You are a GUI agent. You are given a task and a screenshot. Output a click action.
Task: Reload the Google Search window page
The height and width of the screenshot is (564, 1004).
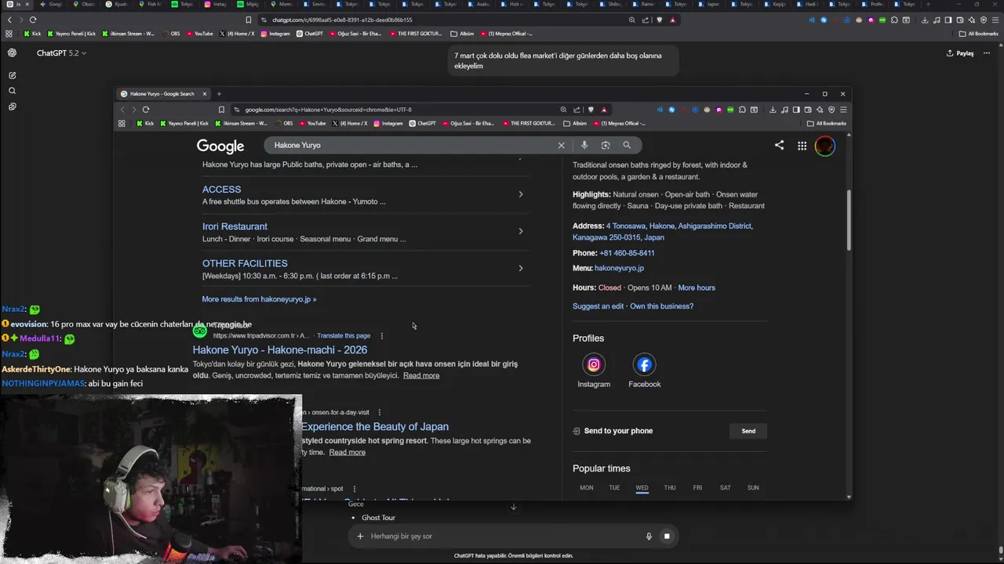click(x=146, y=110)
